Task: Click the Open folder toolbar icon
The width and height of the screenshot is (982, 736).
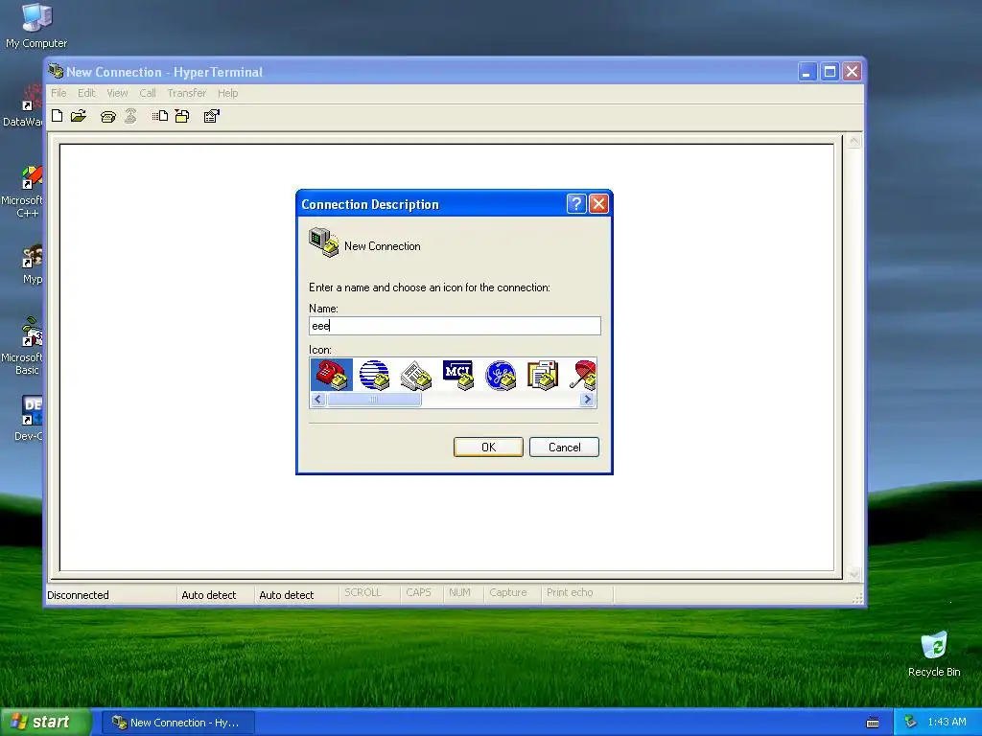Action: [x=79, y=116]
